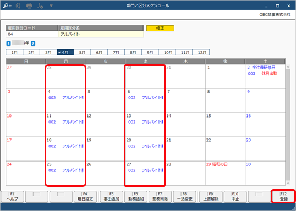Screen dimensions: 296x211
Task: Select the 金 column header
Action: 225,62
